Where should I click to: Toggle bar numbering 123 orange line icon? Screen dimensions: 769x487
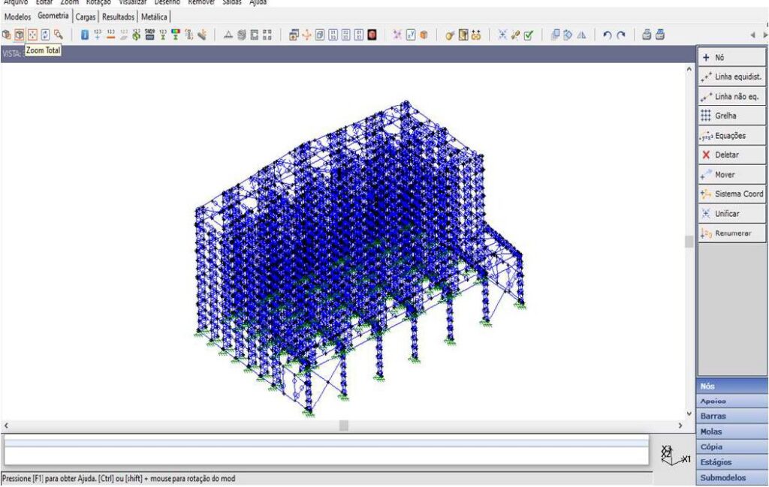click(x=110, y=35)
